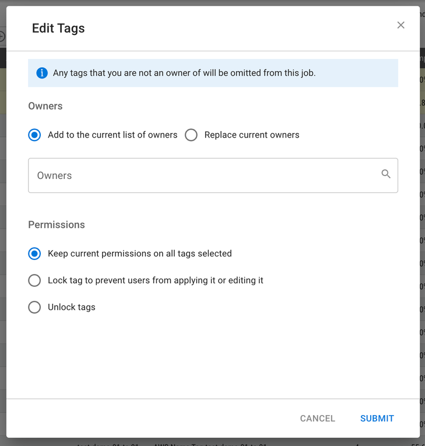Click the omitted tags info message text

click(184, 73)
